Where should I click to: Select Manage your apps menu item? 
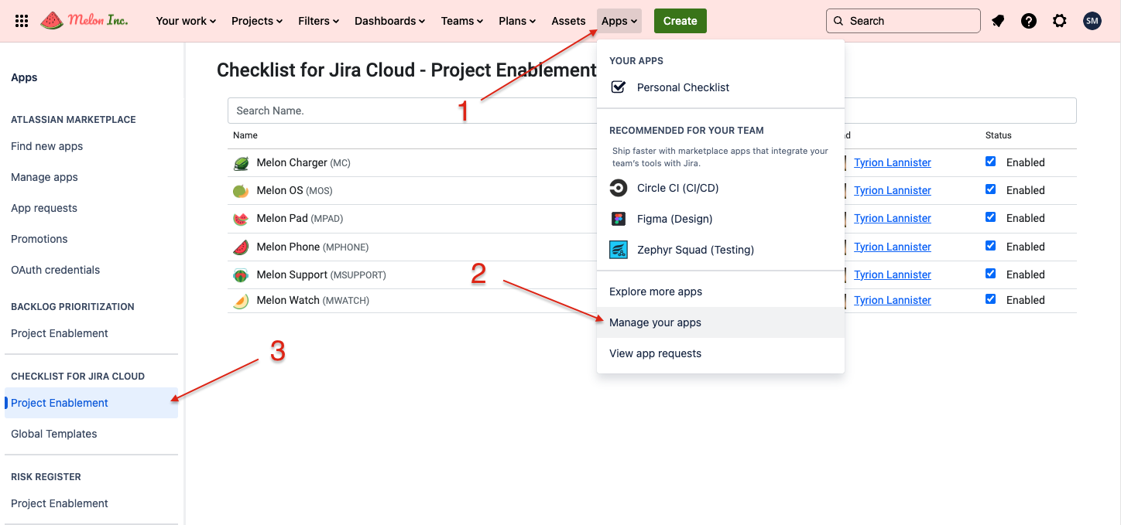coord(655,322)
